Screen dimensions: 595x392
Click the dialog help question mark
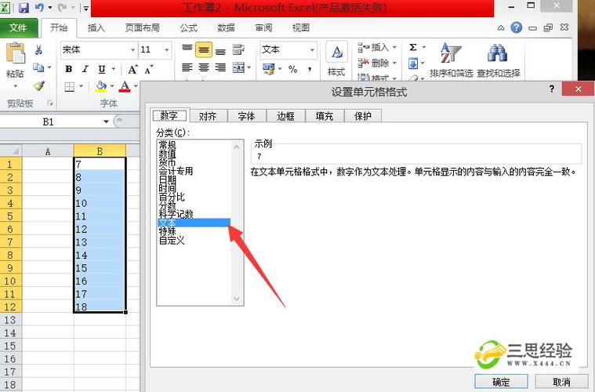pyautogui.click(x=552, y=89)
